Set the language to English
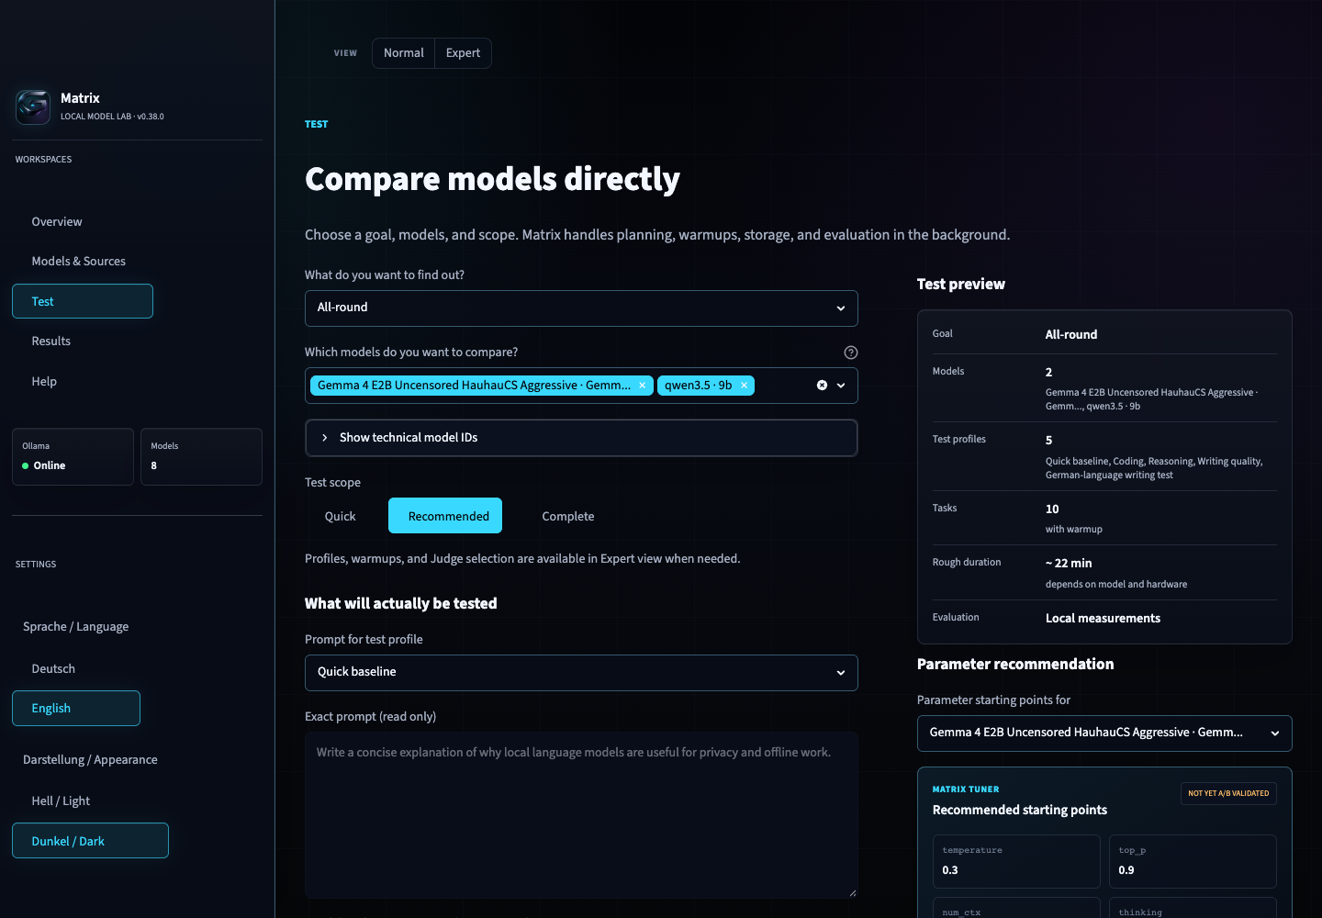Viewport: 1322px width, 918px height. coord(76,709)
